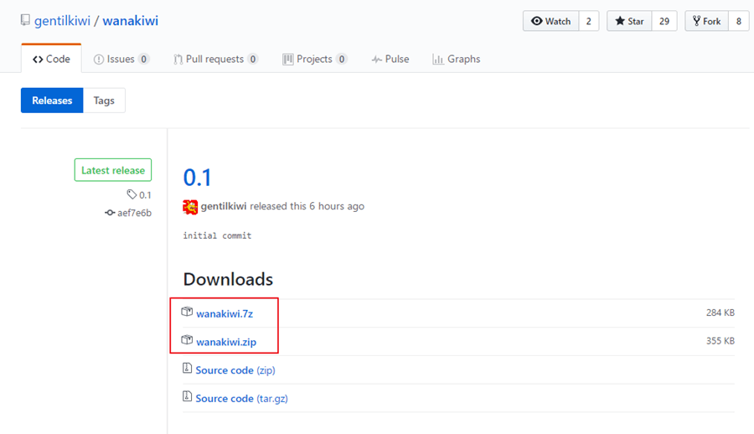Click the zip file icon beside Source code (zip)
The height and width of the screenshot is (434, 754).
pos(187,368)
